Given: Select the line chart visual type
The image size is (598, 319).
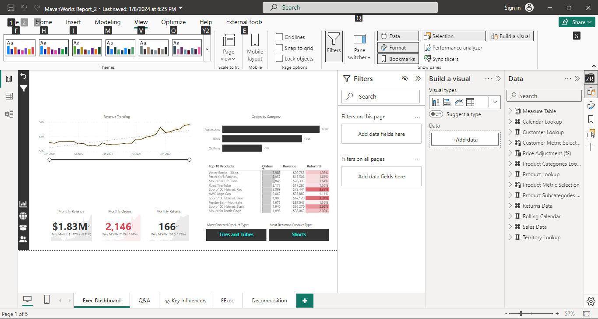Looking at the screenshot, I should [x=459, y=102].
